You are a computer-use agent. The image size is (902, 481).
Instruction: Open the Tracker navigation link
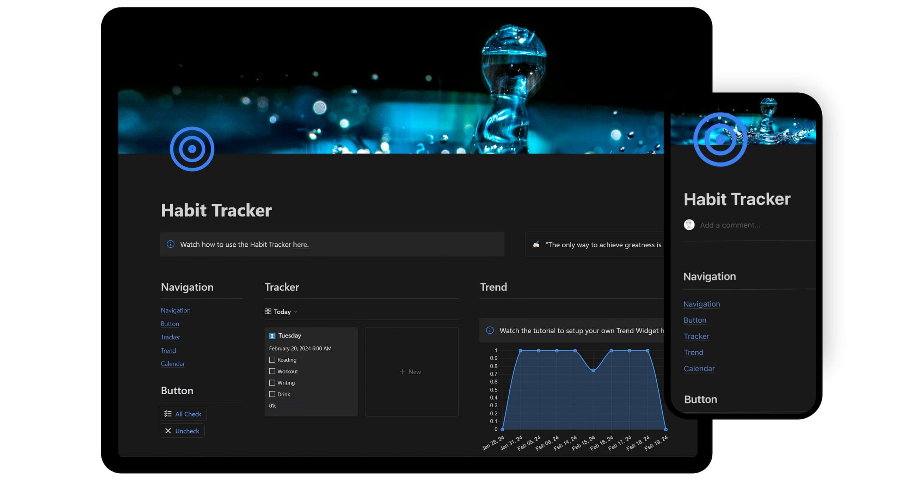tap(170, 337)
